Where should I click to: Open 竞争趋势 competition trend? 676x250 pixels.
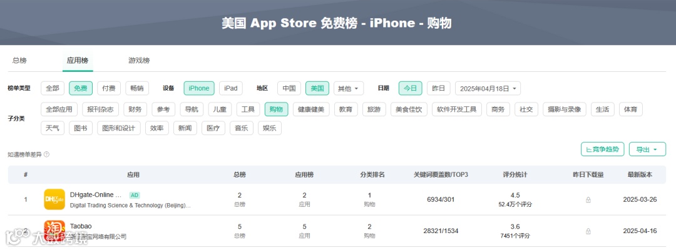[x=602, y=149]
